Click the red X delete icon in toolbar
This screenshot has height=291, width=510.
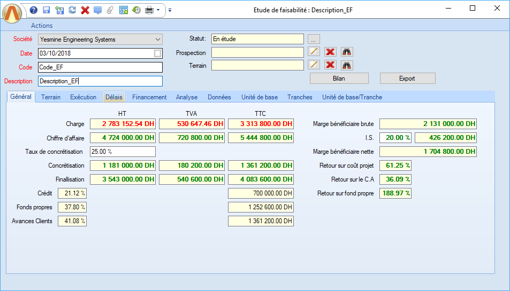pyautogui.click(x=85, y=10)
